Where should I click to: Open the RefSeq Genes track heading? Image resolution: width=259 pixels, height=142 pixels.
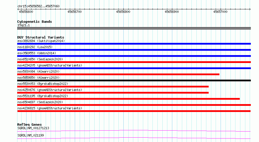click(29, 125)
